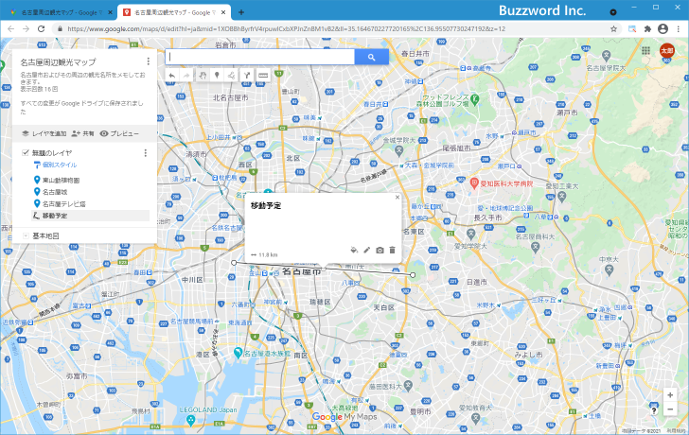Click the help question mark icon

[654, 410]
